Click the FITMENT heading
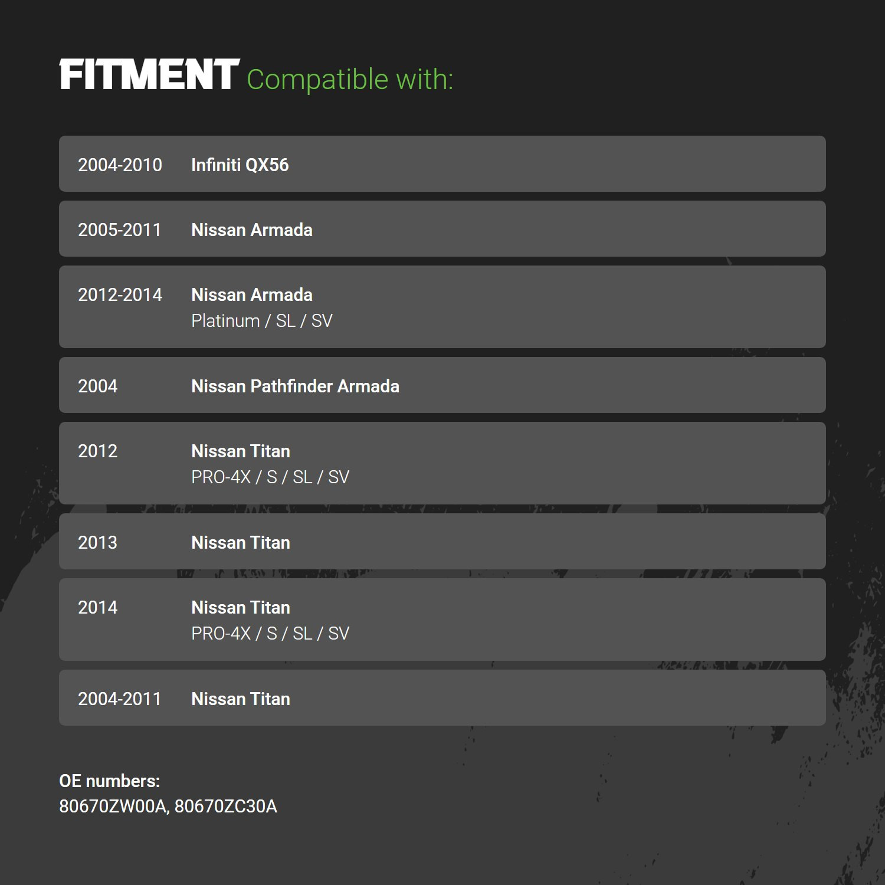This screenshot has height=885, width=885. (149, 75)
